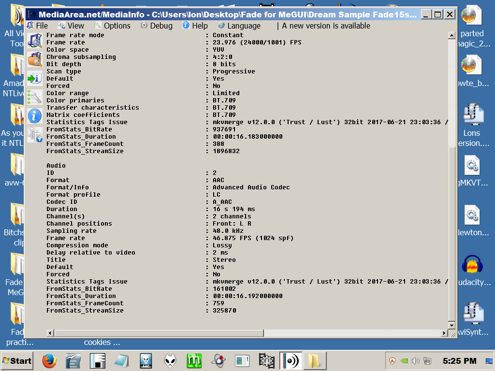Click the '937691' bitrate value
The width and height of the screenshot is (495, 371).
click(x=224, y=129)
